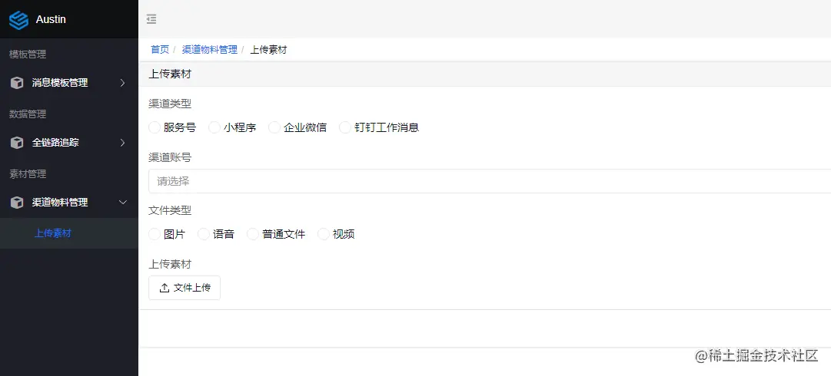This screenshot has height=376, width=831.
Task: Open 渠道物料管理 breadcrumb link
Action: (210, 50)
